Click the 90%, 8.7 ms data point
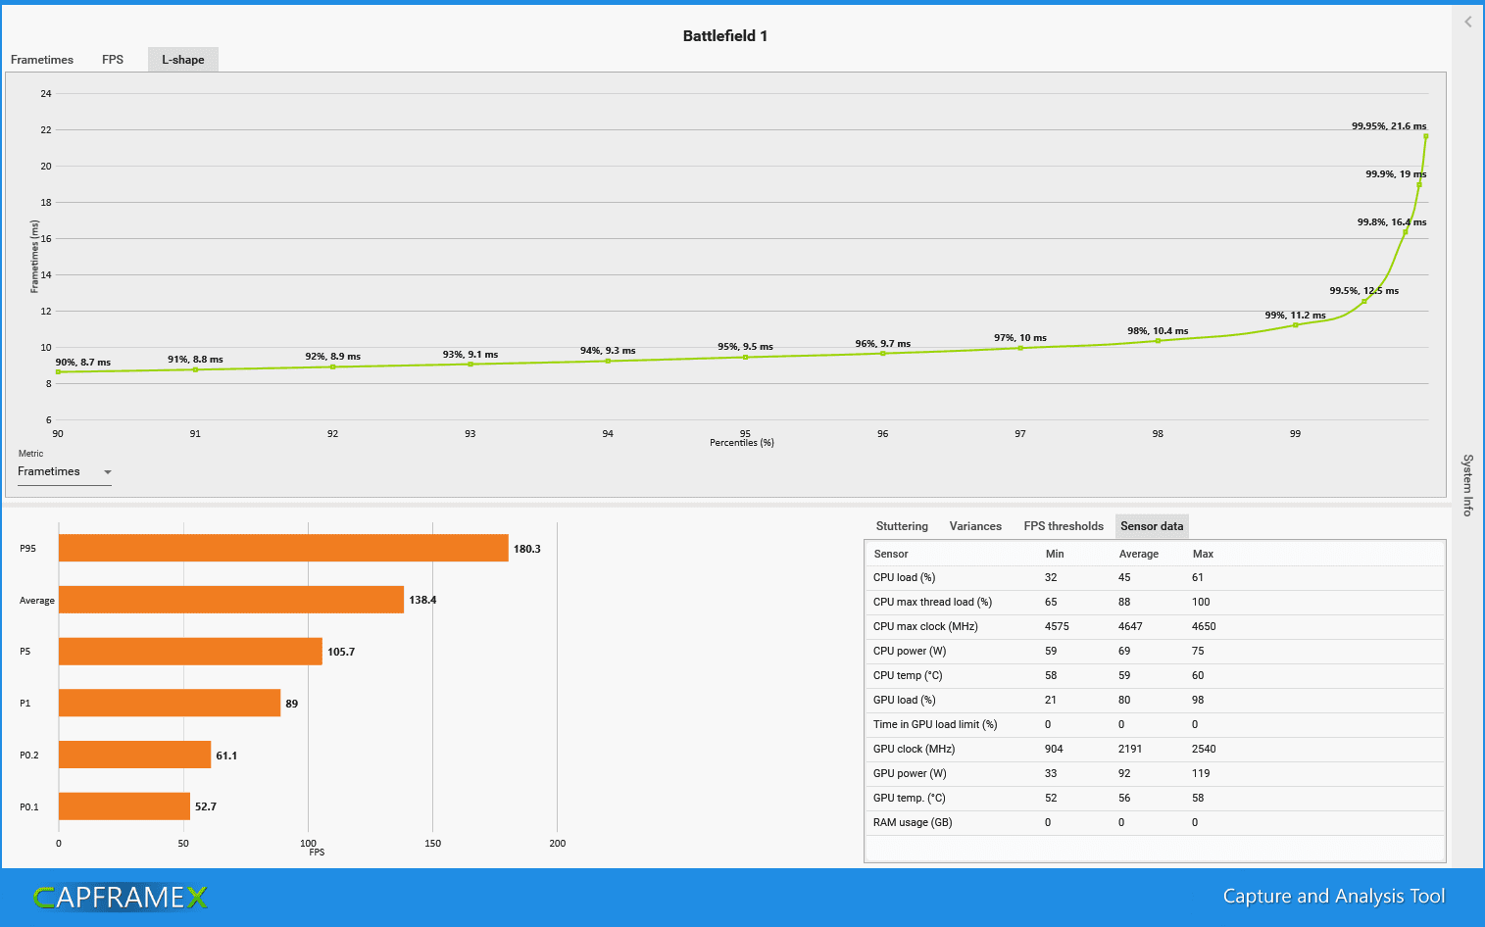 click(59, 372)
